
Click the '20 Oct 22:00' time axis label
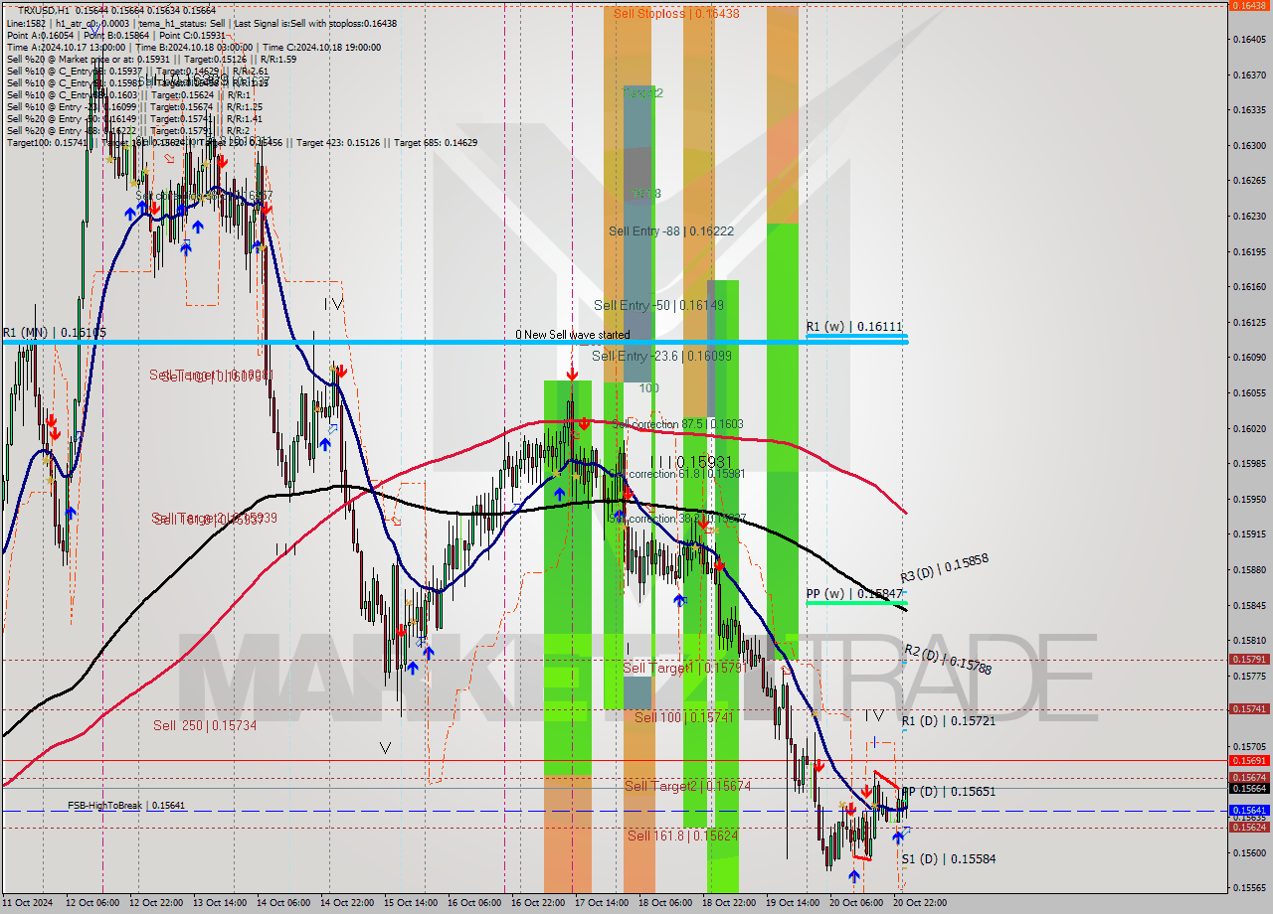point(920,903)
